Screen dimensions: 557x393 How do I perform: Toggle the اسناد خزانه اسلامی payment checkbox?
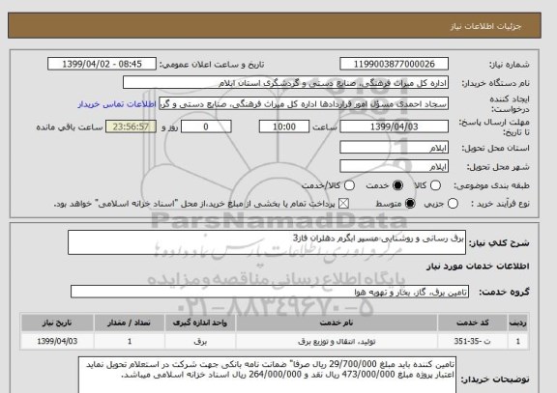pos(343,204)
